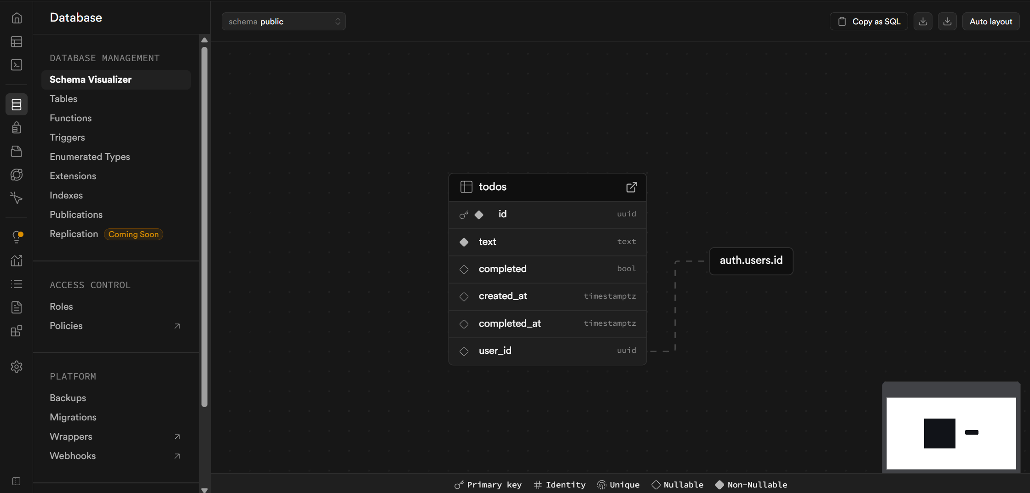Click the sidebar vertical scrollbar
Viewport: 1030px width, 493px height.
pos(204,227)
